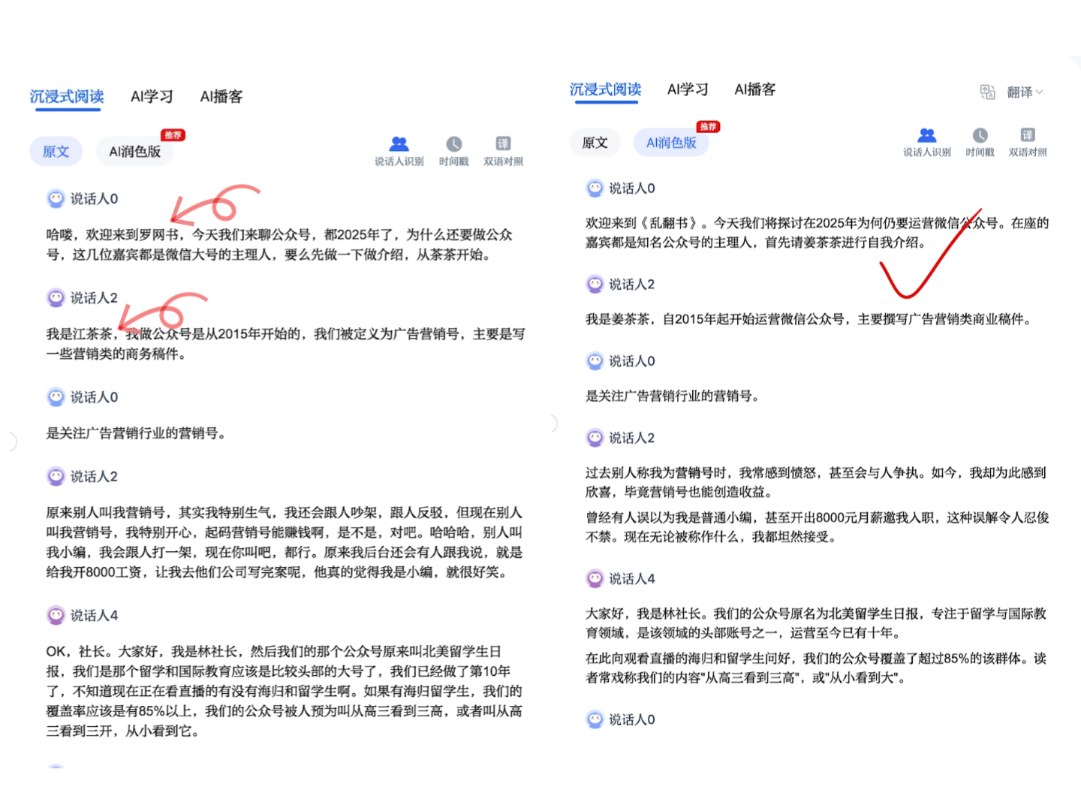This screenshot has height=811, width=1081.
Task: Click left panel paragraph starting 哈喽，欢迎来到罗网书
Action: [279, 245]
